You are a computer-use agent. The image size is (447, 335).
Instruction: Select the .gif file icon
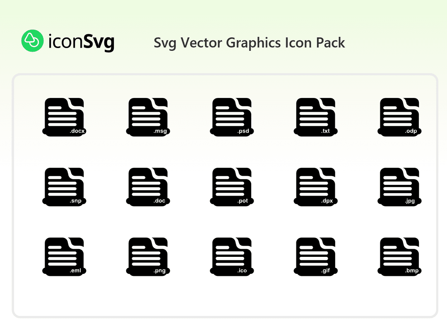[315, 256]
